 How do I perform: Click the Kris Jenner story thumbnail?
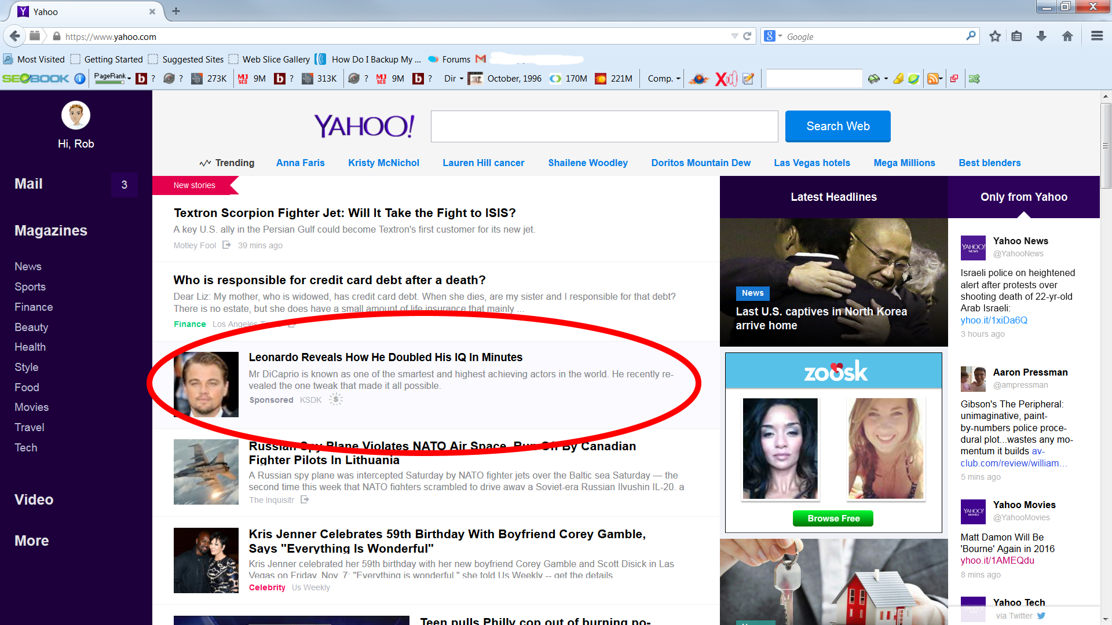tap(206, 560)
